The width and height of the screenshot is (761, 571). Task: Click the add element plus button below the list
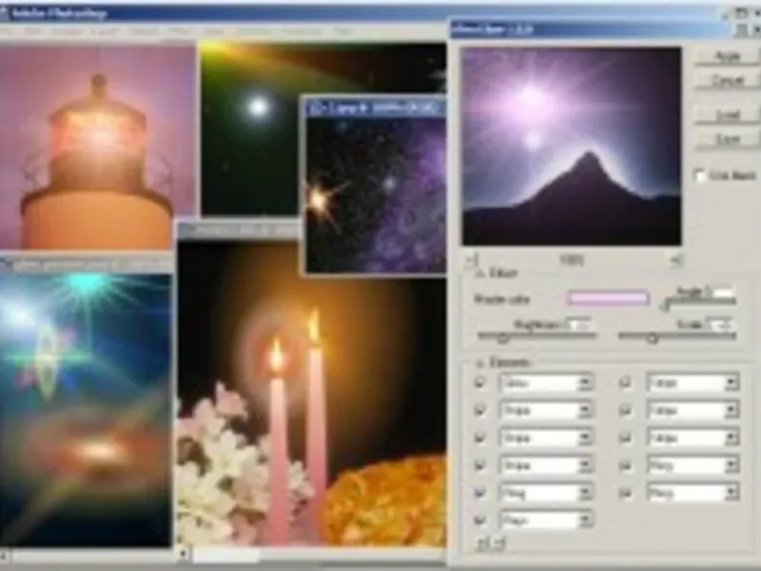point(482,543)
